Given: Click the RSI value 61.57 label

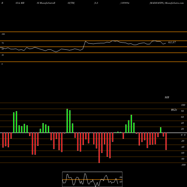Looking at the screenshot, I should (172, 42).
